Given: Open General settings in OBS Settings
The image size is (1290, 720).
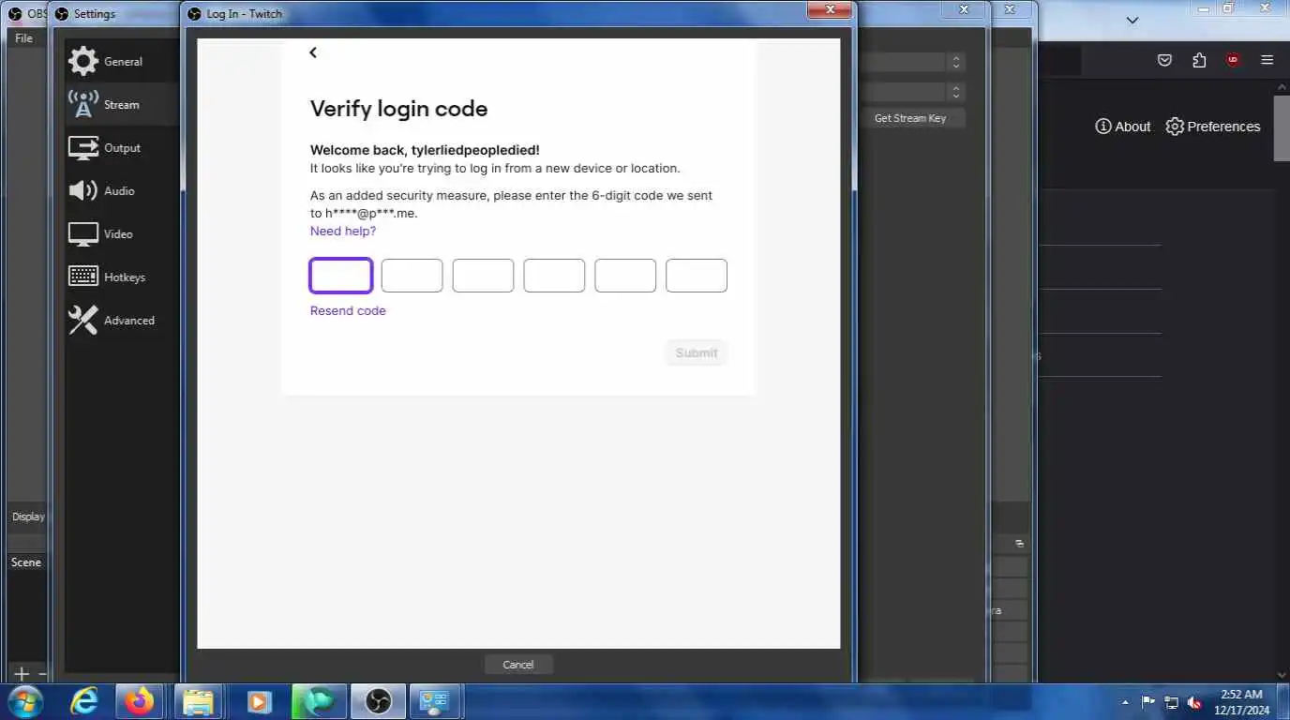Looking at the screenshot, I should point(122,62).
